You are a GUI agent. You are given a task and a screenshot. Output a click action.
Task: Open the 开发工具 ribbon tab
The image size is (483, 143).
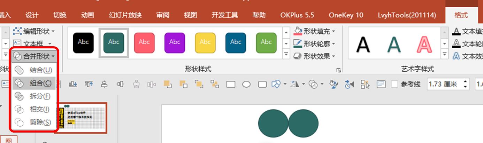tap(225, 15)
